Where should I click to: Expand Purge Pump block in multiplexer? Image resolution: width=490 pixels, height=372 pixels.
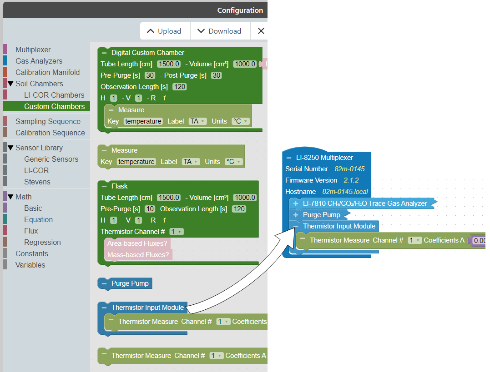(x=296, y=215)
